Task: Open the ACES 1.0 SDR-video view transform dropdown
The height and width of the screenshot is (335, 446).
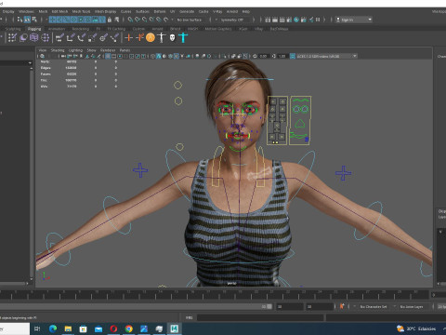Action: [x=327, y=56]
